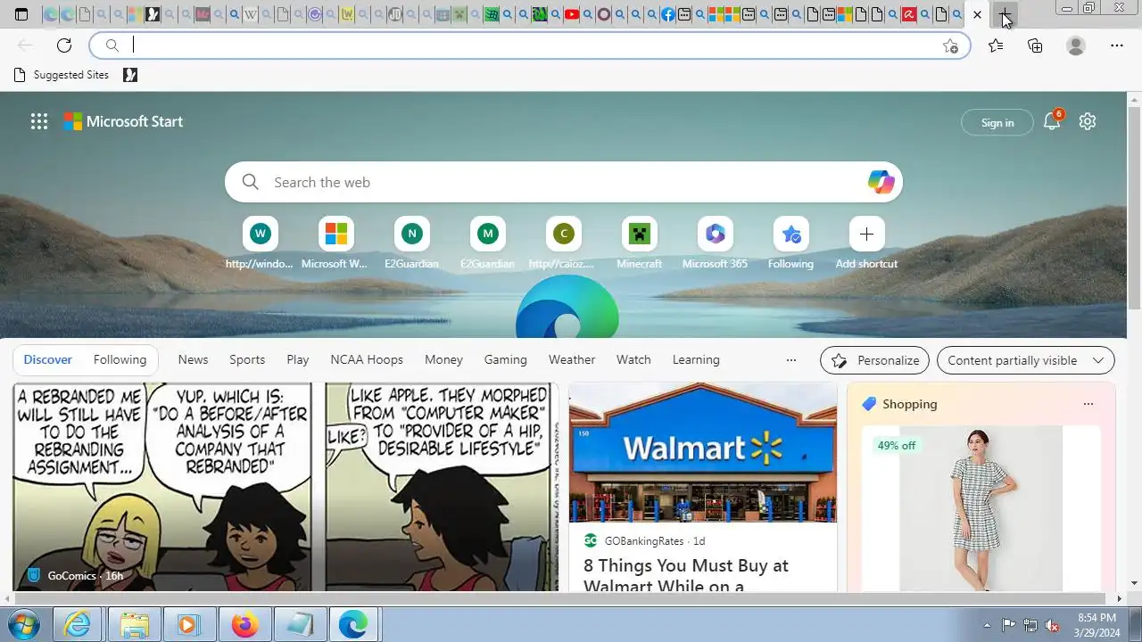Open the Collections icon

click(1035, 45)
